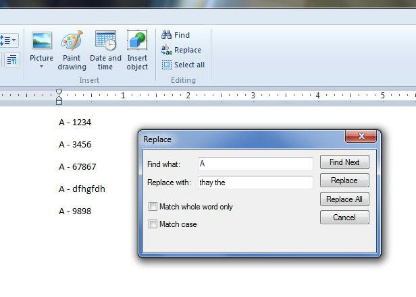Screen dimensions: 416x297
Task: Enable the Match case checkbox
Action: [153, 224]
